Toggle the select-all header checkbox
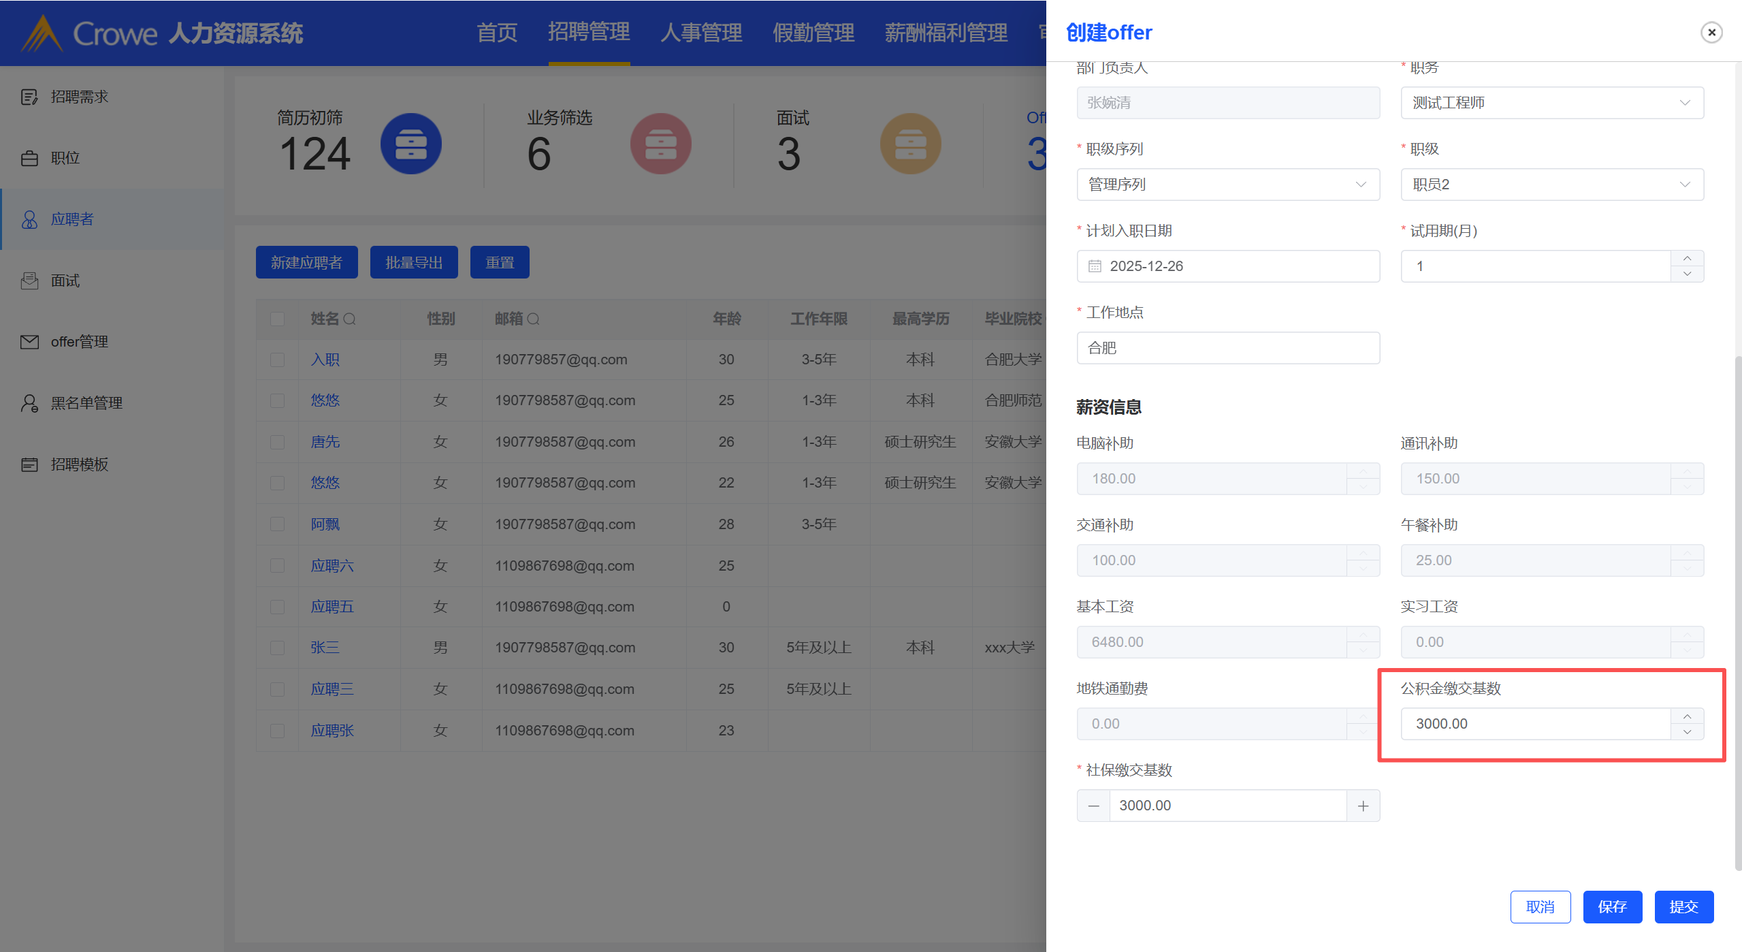 [277, 319]
